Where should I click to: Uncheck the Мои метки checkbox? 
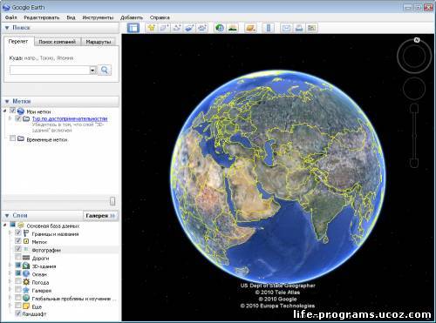click(12, 111)
